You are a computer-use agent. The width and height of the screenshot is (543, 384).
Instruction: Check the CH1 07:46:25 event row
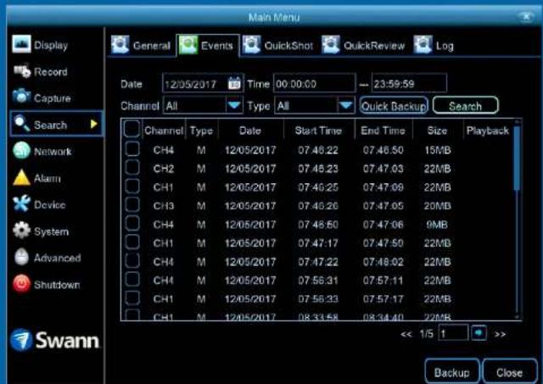click(x=132, y=186)
